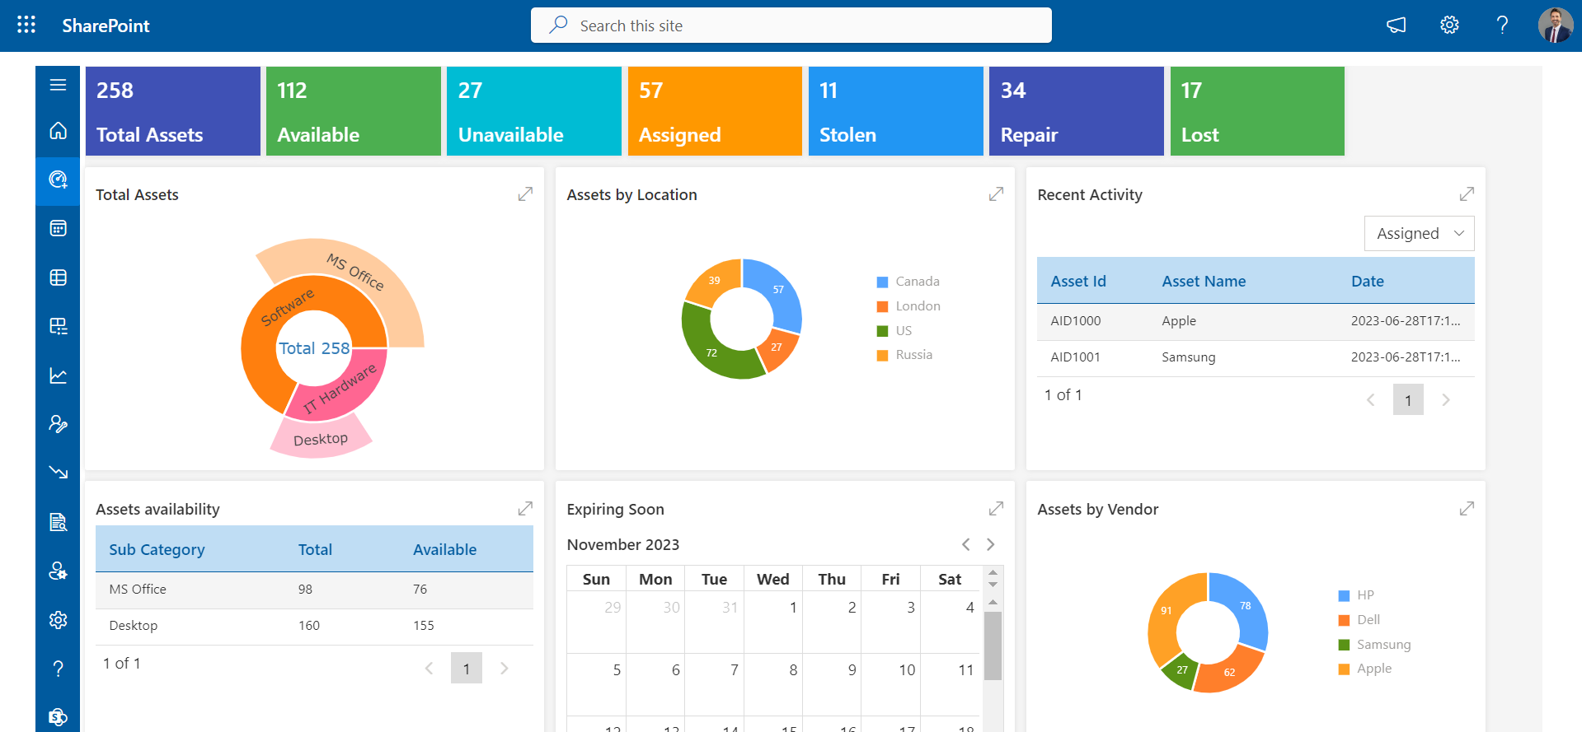Click the 258 Total Assets tile

pyautogui.click(x=173, y=111)
